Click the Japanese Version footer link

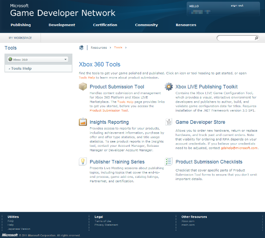click(x=19, y=229)
